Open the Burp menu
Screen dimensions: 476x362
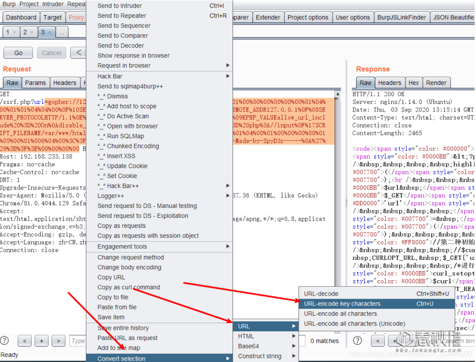pos(9,4)
